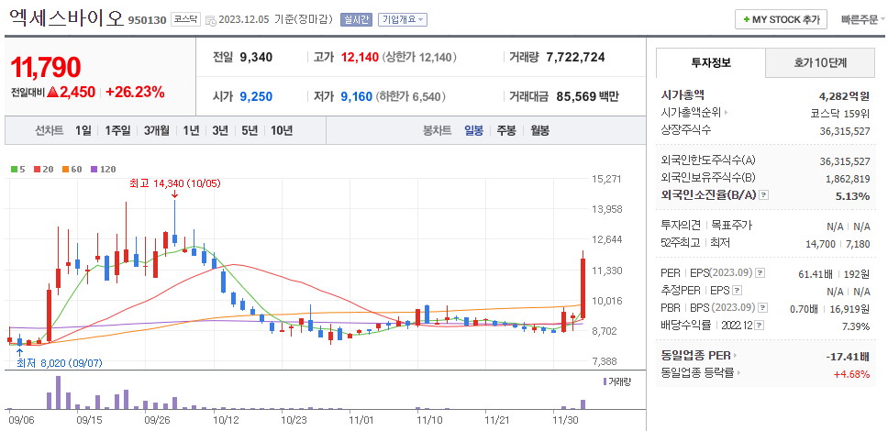Click the plus icon in MY STOCK 추가

tap(747, 19)
